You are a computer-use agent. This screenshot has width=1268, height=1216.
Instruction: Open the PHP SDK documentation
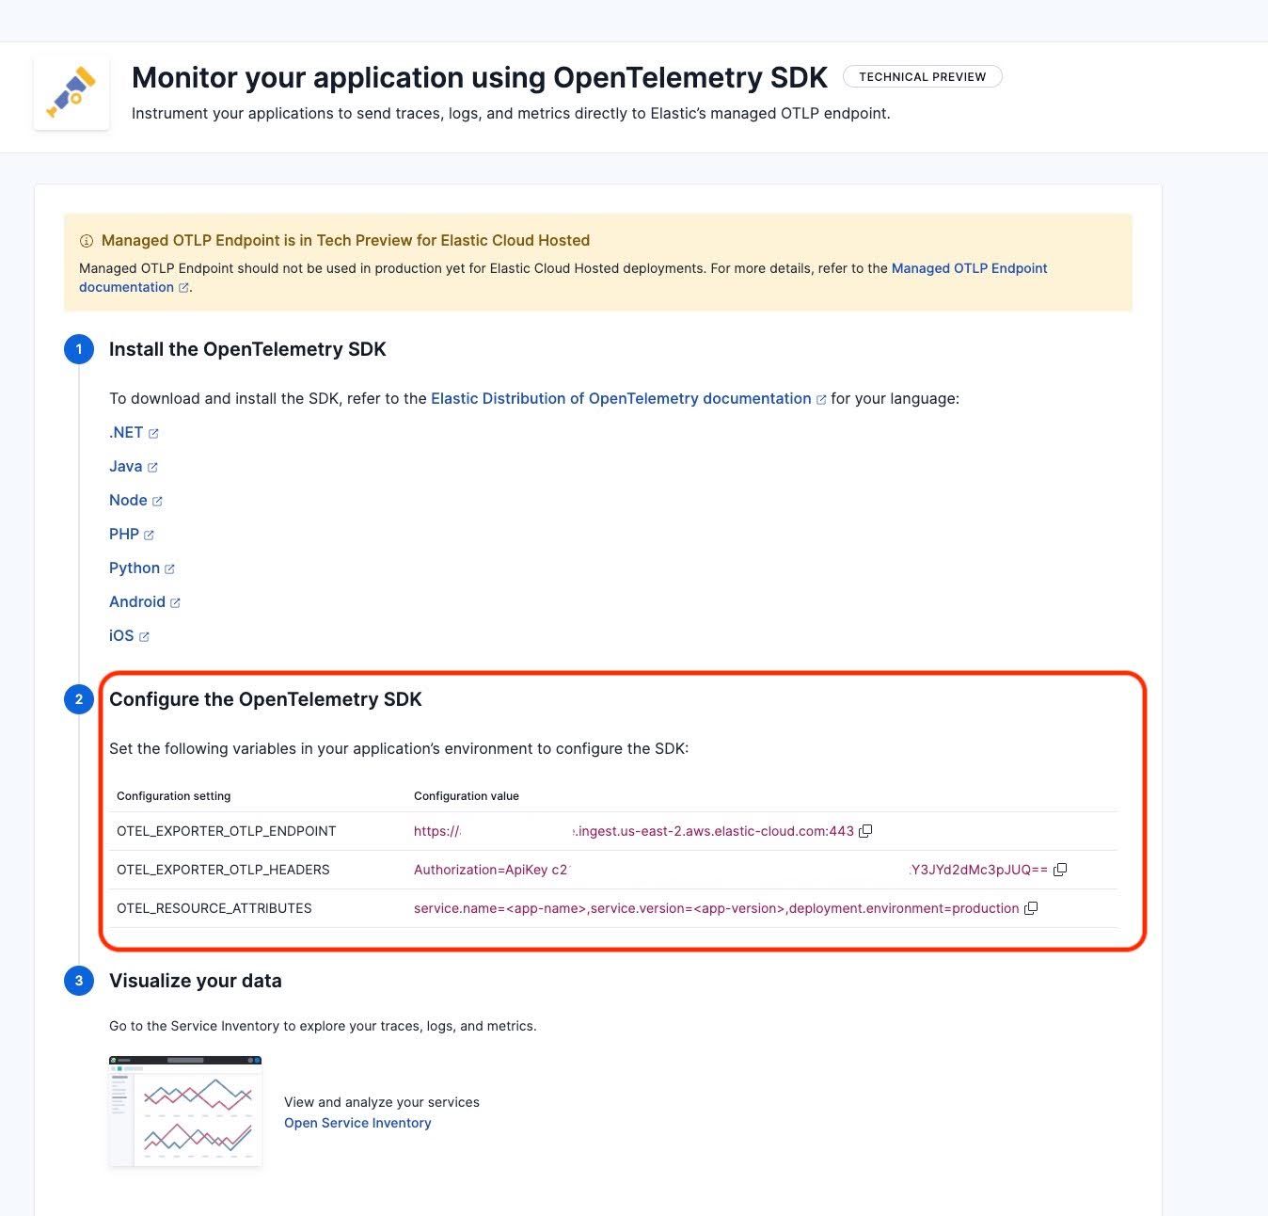[123, 534]
